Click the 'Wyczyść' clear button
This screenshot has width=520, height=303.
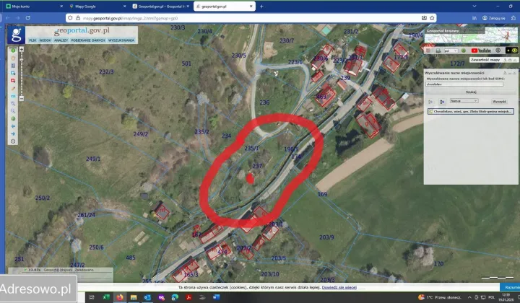pyautogui.click(x=499, y=102)
